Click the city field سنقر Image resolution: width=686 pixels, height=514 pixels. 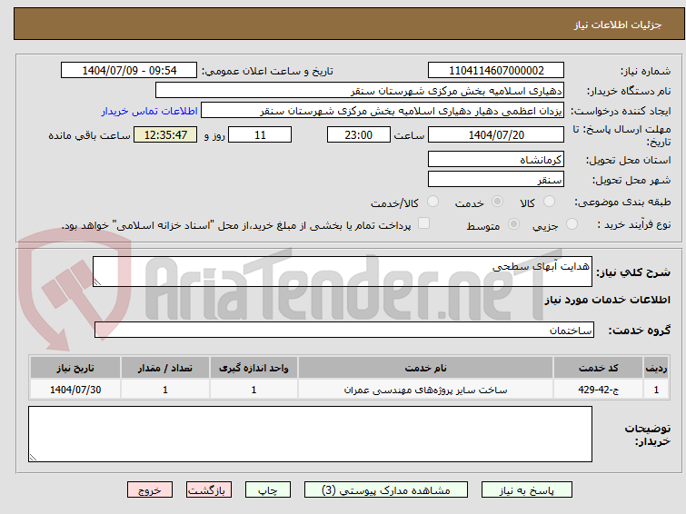point(496,179)
